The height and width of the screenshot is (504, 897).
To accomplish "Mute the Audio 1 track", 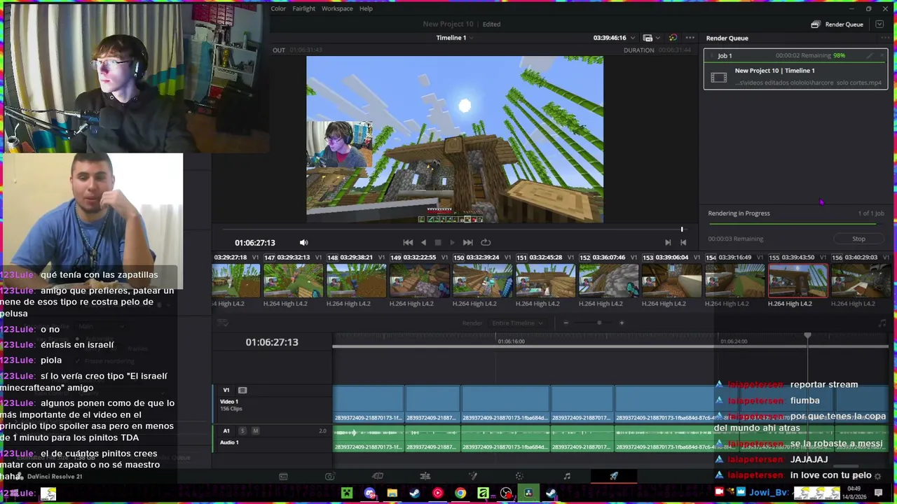I will pos(255,430).
